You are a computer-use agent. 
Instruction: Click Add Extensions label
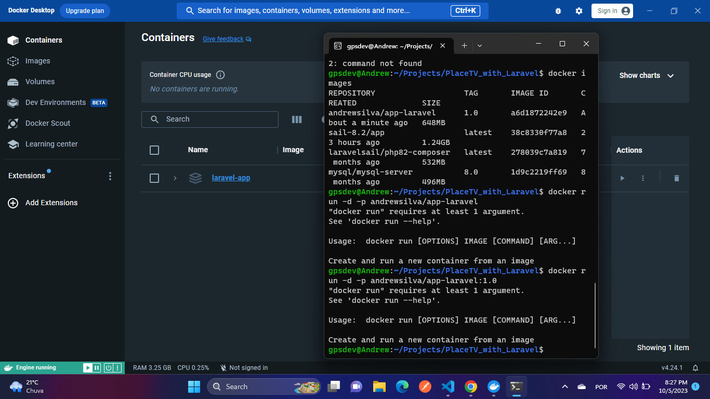click(x=51, y=203)
